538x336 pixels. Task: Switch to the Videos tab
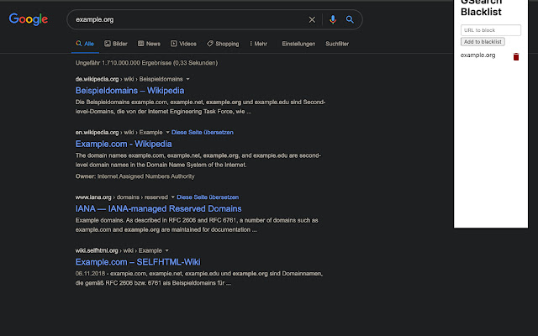[183, 44]
